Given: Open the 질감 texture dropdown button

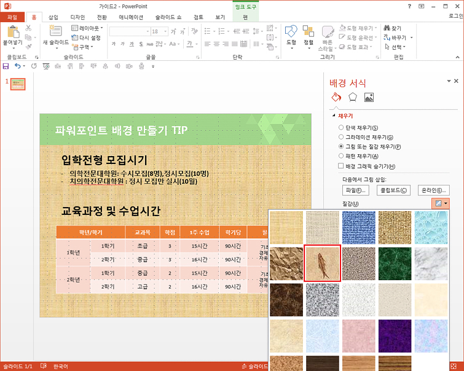Looking at the screenshot, I should pyautogui.click(x=441, y=203).
